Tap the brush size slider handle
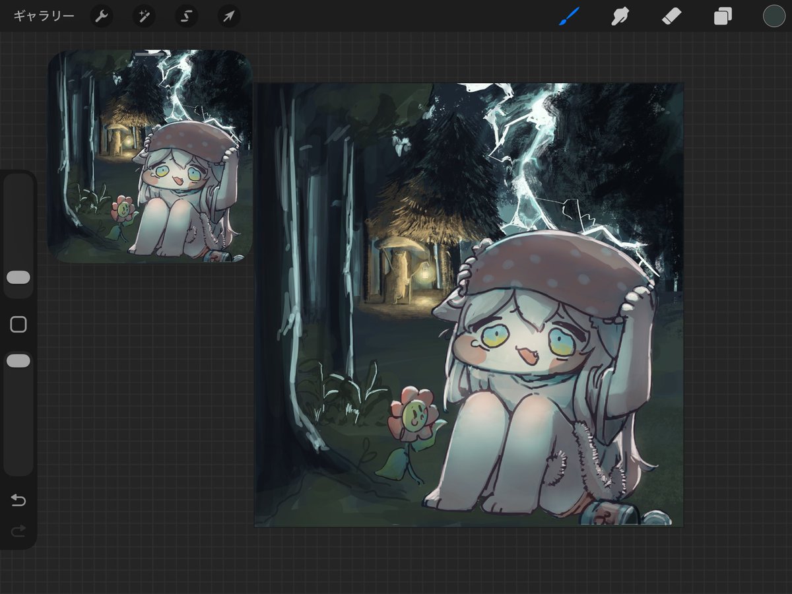 click(18, 277)
